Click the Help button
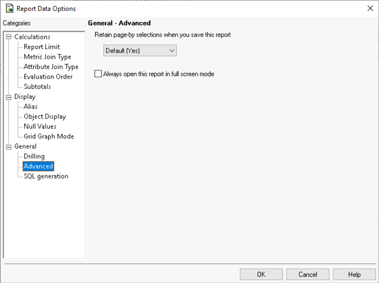This screenshot has height=283, width=379. (x=354, y=275)
